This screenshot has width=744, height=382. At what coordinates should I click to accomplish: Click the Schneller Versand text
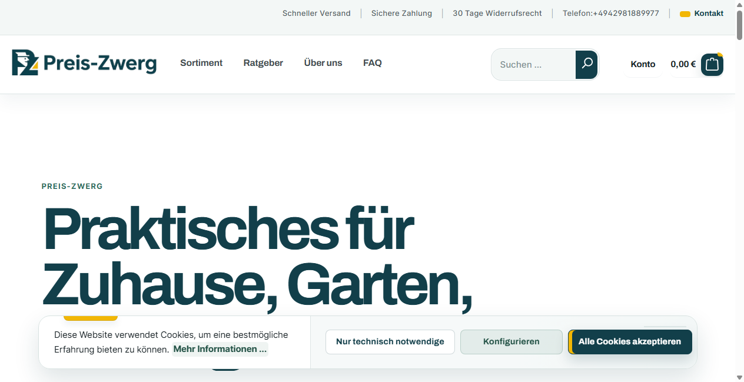tap(316, 13)
